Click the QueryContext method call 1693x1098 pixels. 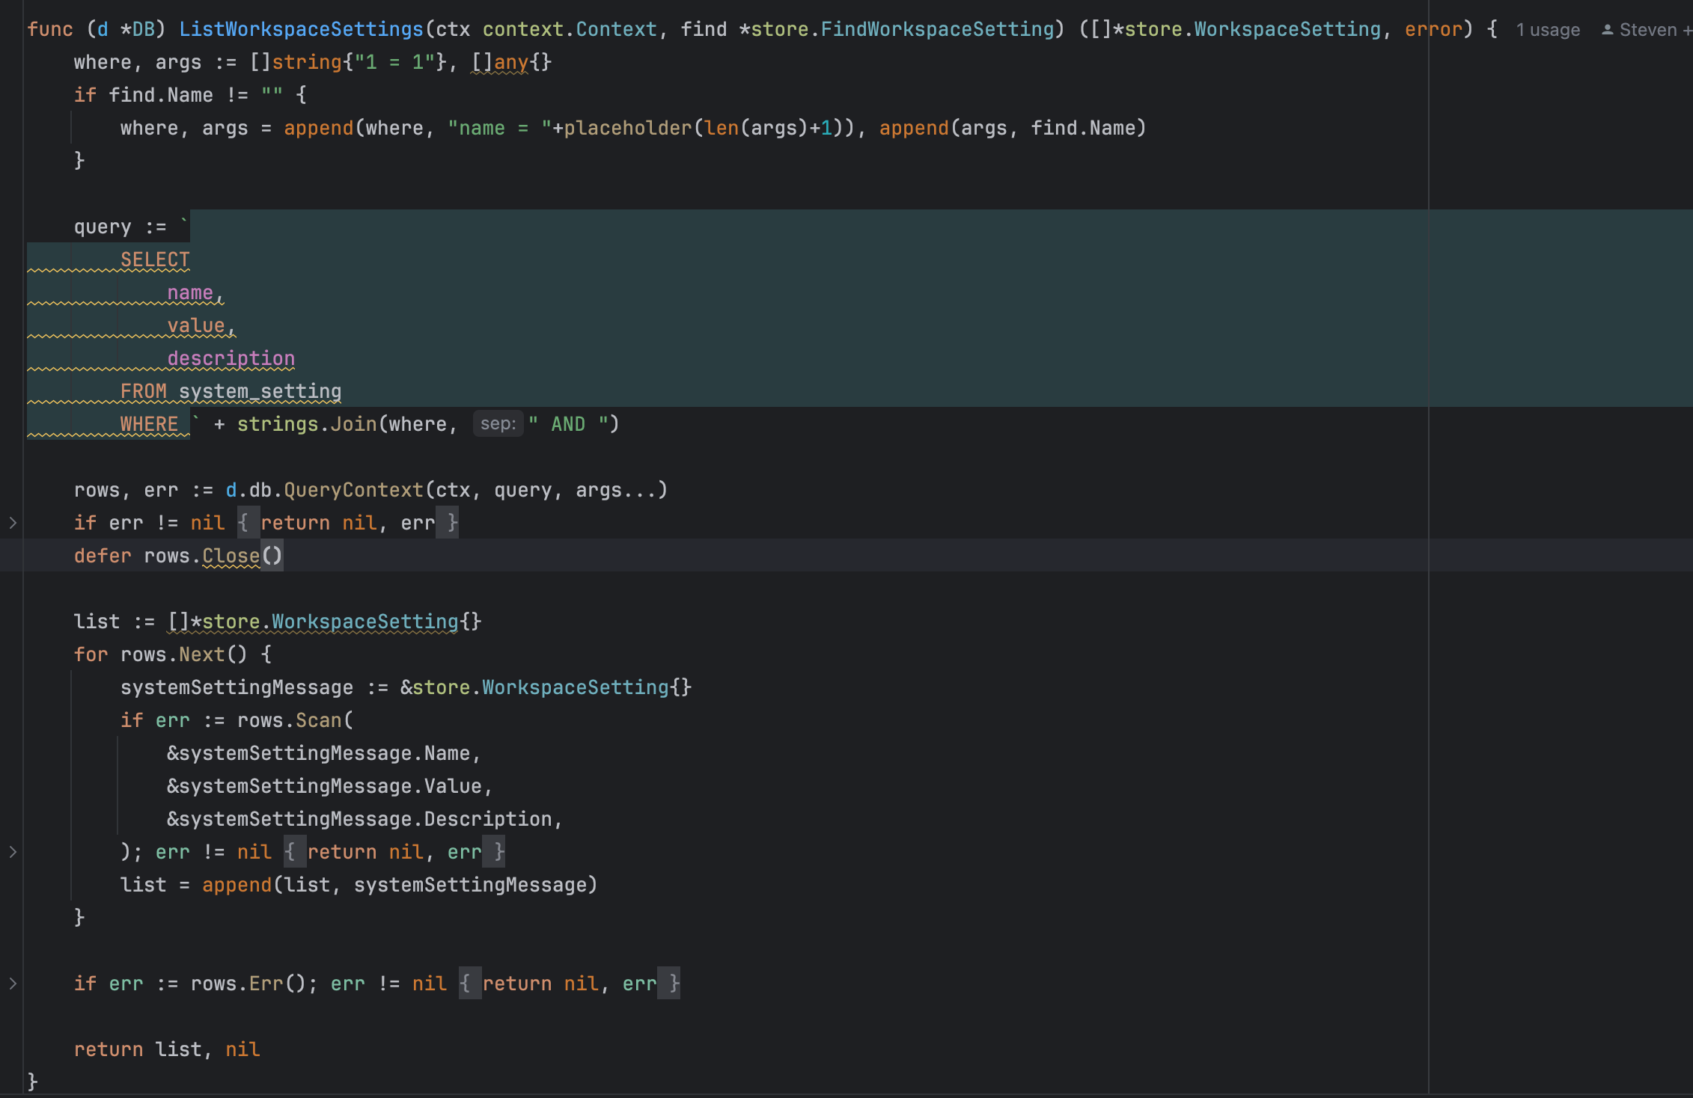pos(353,490)
